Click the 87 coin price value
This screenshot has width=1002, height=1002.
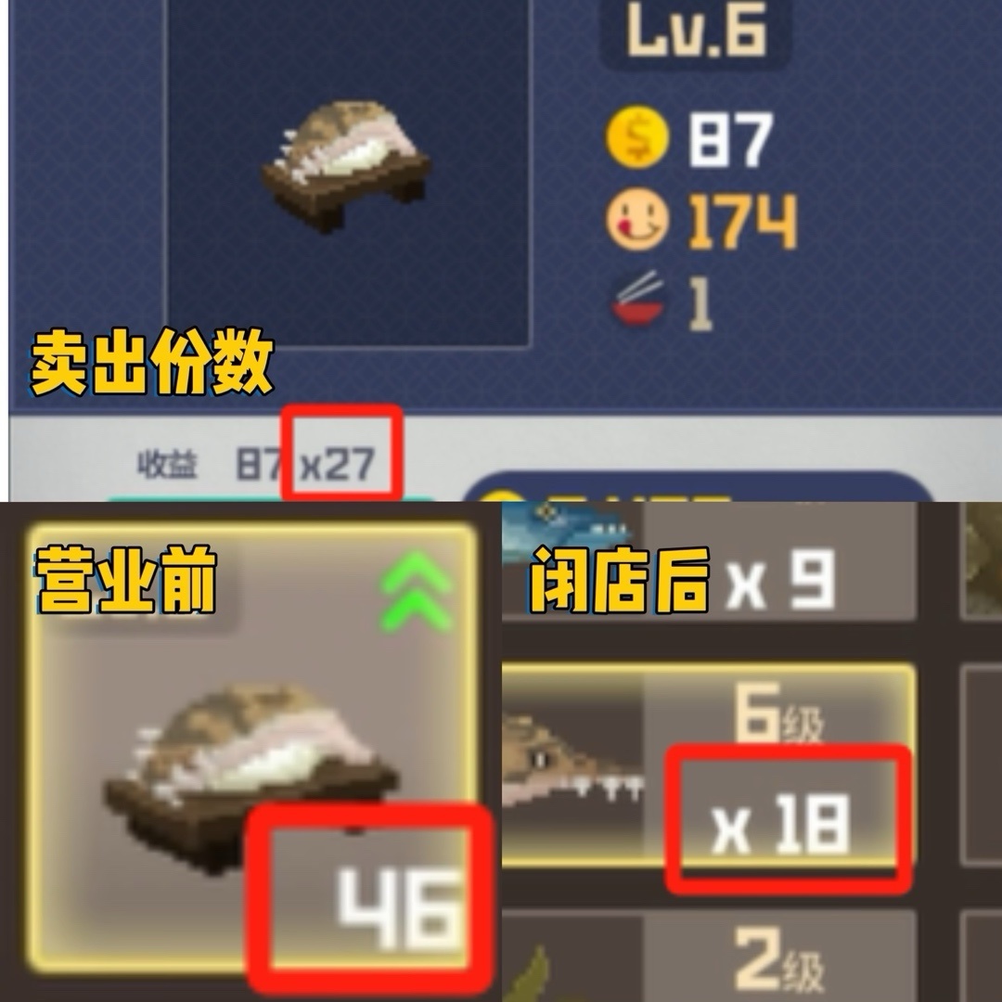click(x=731, y=140)
